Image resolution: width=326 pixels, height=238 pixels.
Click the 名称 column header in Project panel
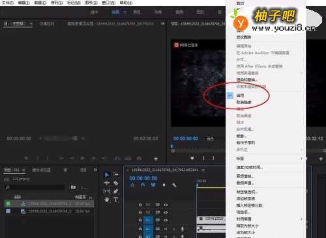click(x=18, y=197)
